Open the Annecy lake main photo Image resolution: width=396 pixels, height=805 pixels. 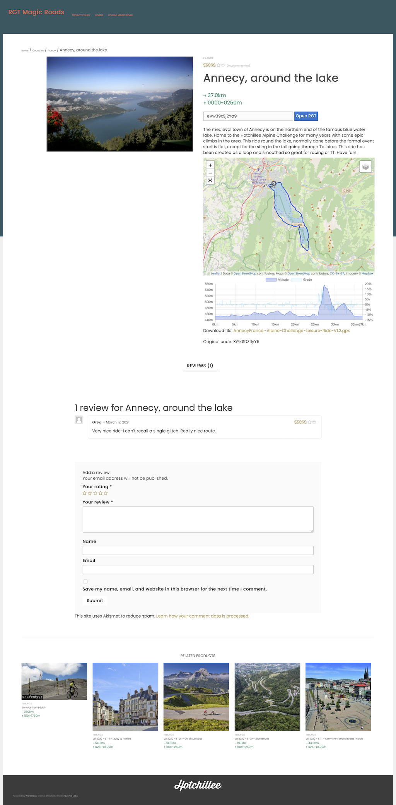119,104
